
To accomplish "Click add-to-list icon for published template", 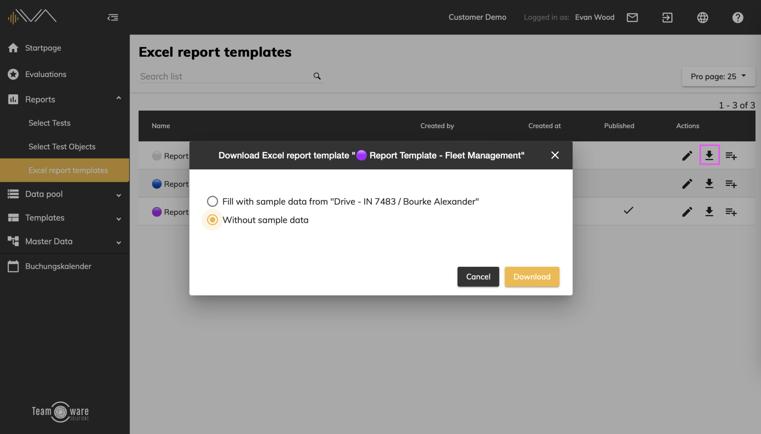I will 731,212.
